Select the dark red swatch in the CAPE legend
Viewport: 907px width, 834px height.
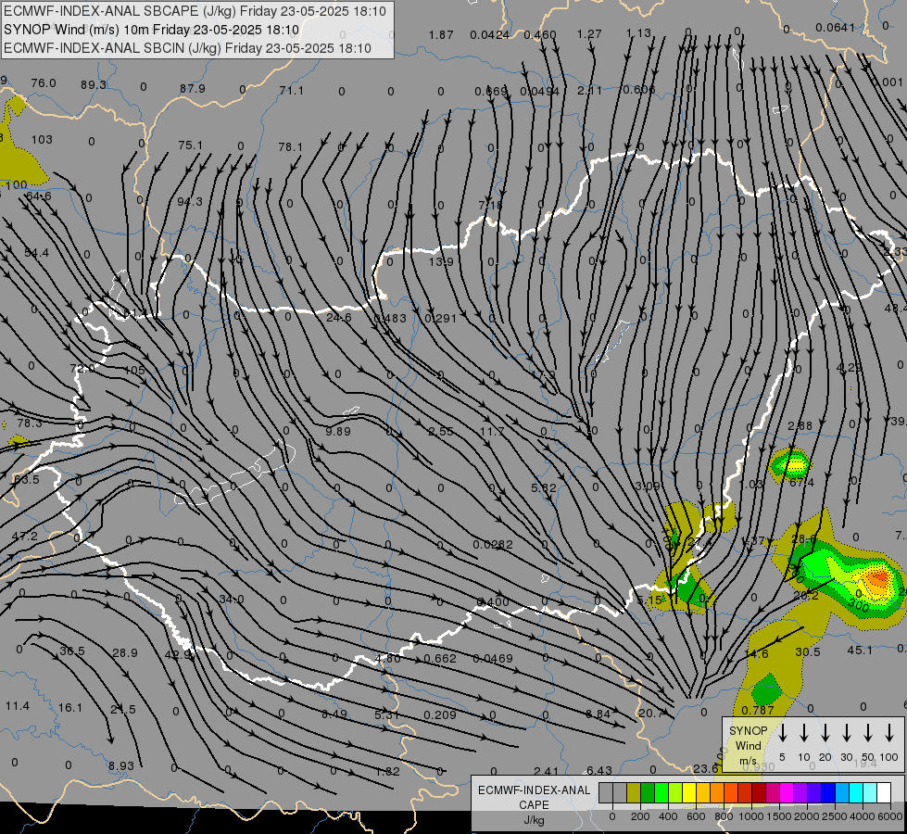pos(759,793)
